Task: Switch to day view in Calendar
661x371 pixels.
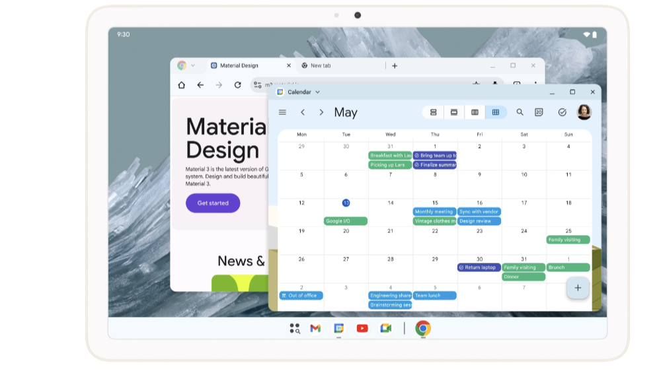Action: (454, 112)
